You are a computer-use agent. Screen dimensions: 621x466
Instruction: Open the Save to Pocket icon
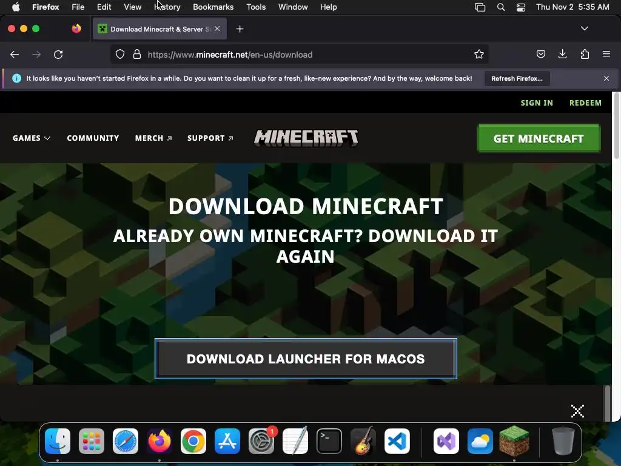(x=540, y=54)
